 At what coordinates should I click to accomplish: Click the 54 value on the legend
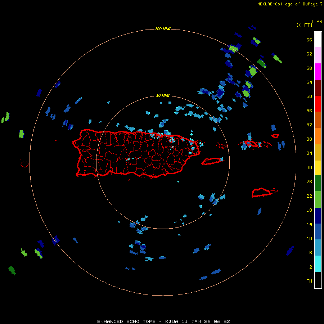pos(309,82)
